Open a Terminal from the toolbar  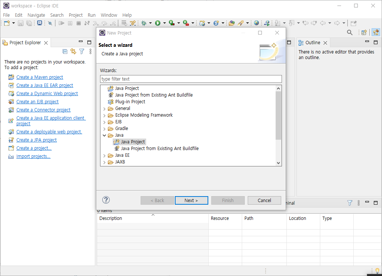point(39,23)
